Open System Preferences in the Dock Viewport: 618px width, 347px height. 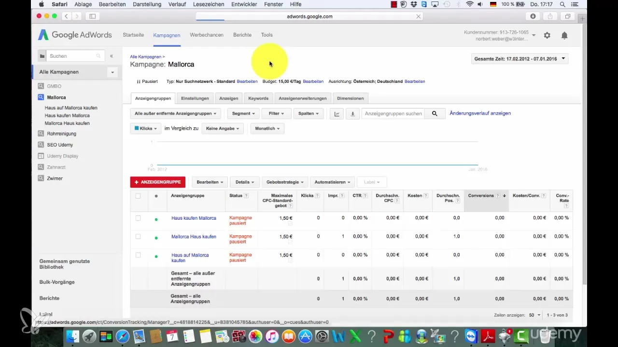[x=322, y=336]
